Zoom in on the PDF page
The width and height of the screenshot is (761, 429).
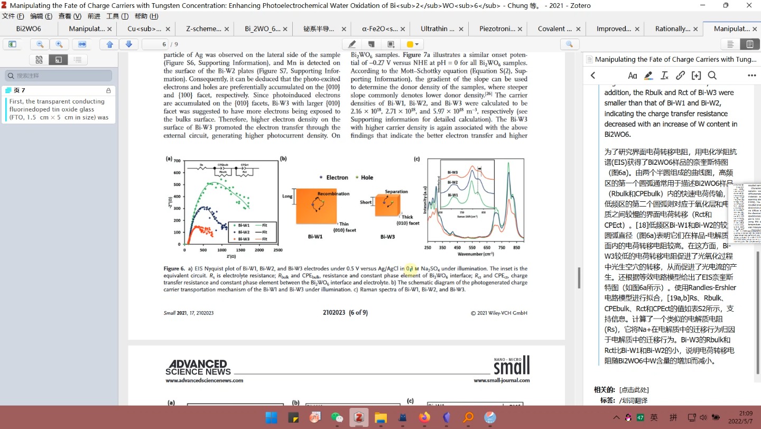coord(59,44)
